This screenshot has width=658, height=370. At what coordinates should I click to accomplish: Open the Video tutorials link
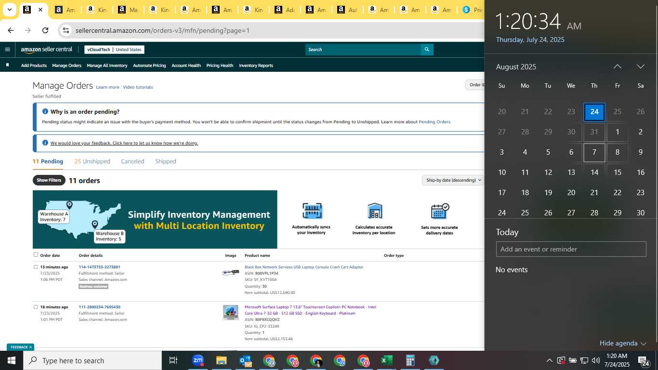pyautogui.click(x=138, y=87)
